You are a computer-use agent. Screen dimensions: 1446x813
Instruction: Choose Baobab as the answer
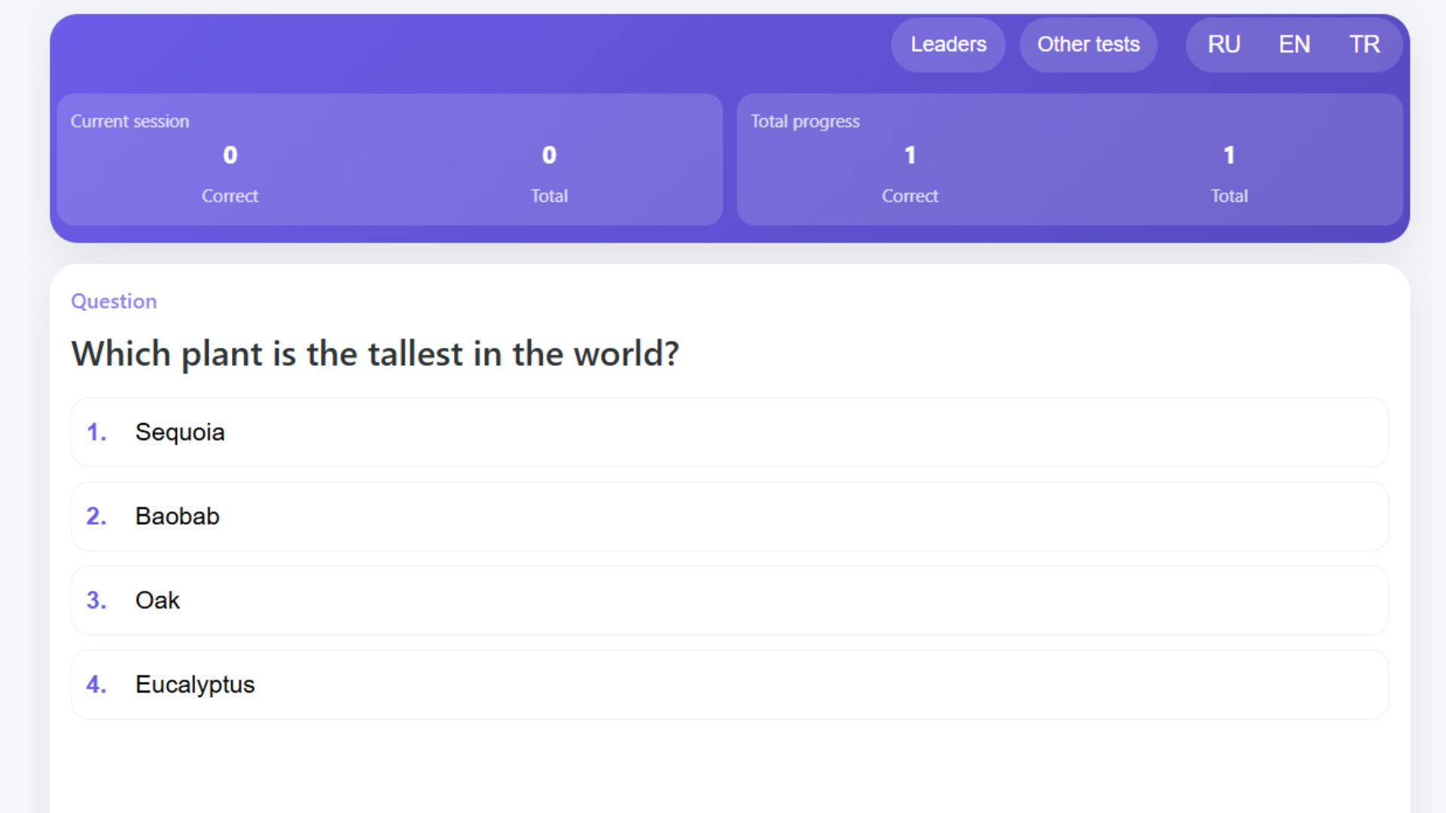[729, 516]
